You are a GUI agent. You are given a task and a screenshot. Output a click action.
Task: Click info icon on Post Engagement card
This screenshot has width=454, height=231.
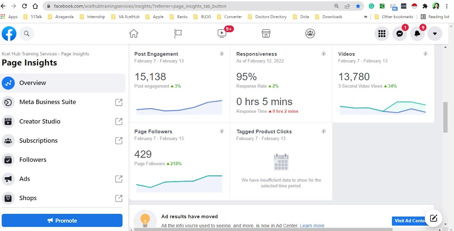tap(222, 54)
